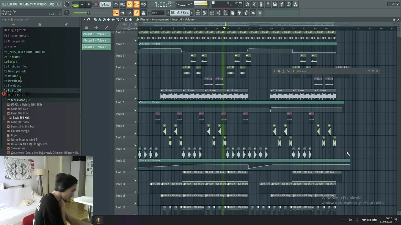Select the Draw pencil tool in Playlist
Image resolution: width=401 pixels, height=225 pixels.
tap(96, 20)
